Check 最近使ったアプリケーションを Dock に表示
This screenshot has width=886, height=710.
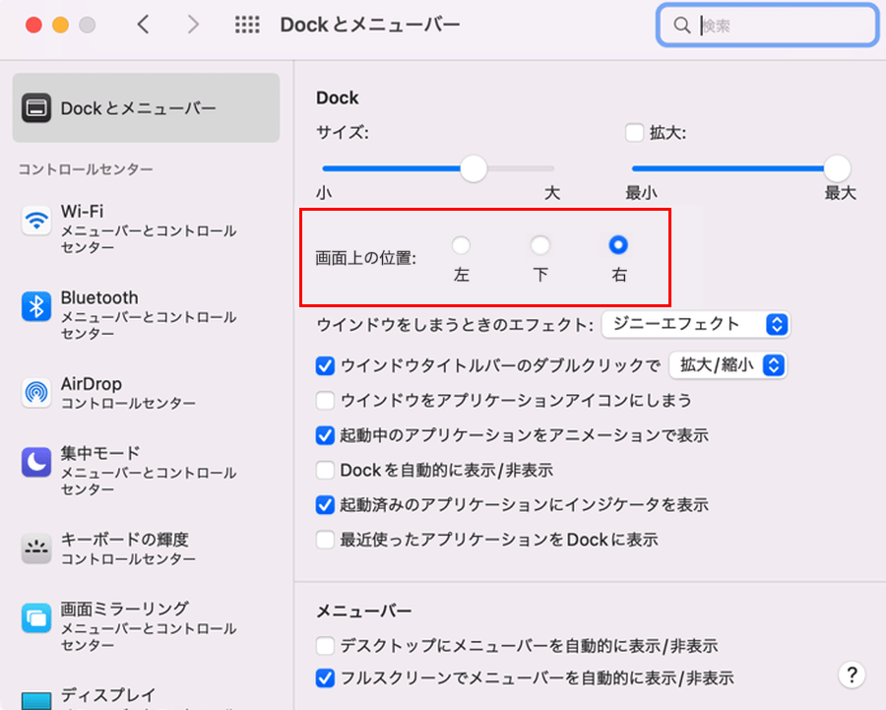(325, 540)
